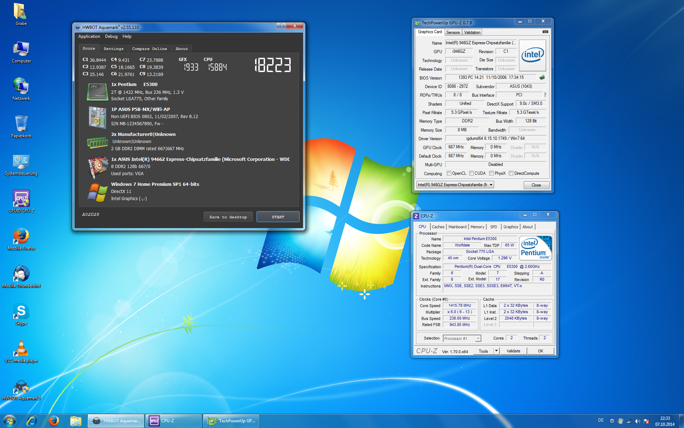Switch to the Caches tab in CPU-Z

[x=438, y=227]
